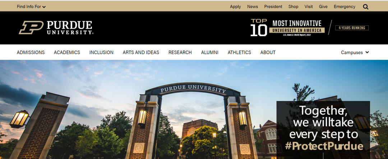Open the Arts and Ideas menu
Screen dimensions: 388x159
(x=141, y=53)
